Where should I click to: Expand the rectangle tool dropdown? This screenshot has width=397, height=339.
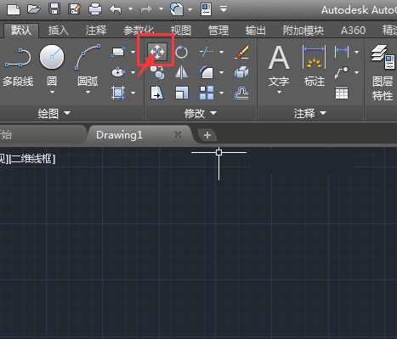tap(133, 52)
